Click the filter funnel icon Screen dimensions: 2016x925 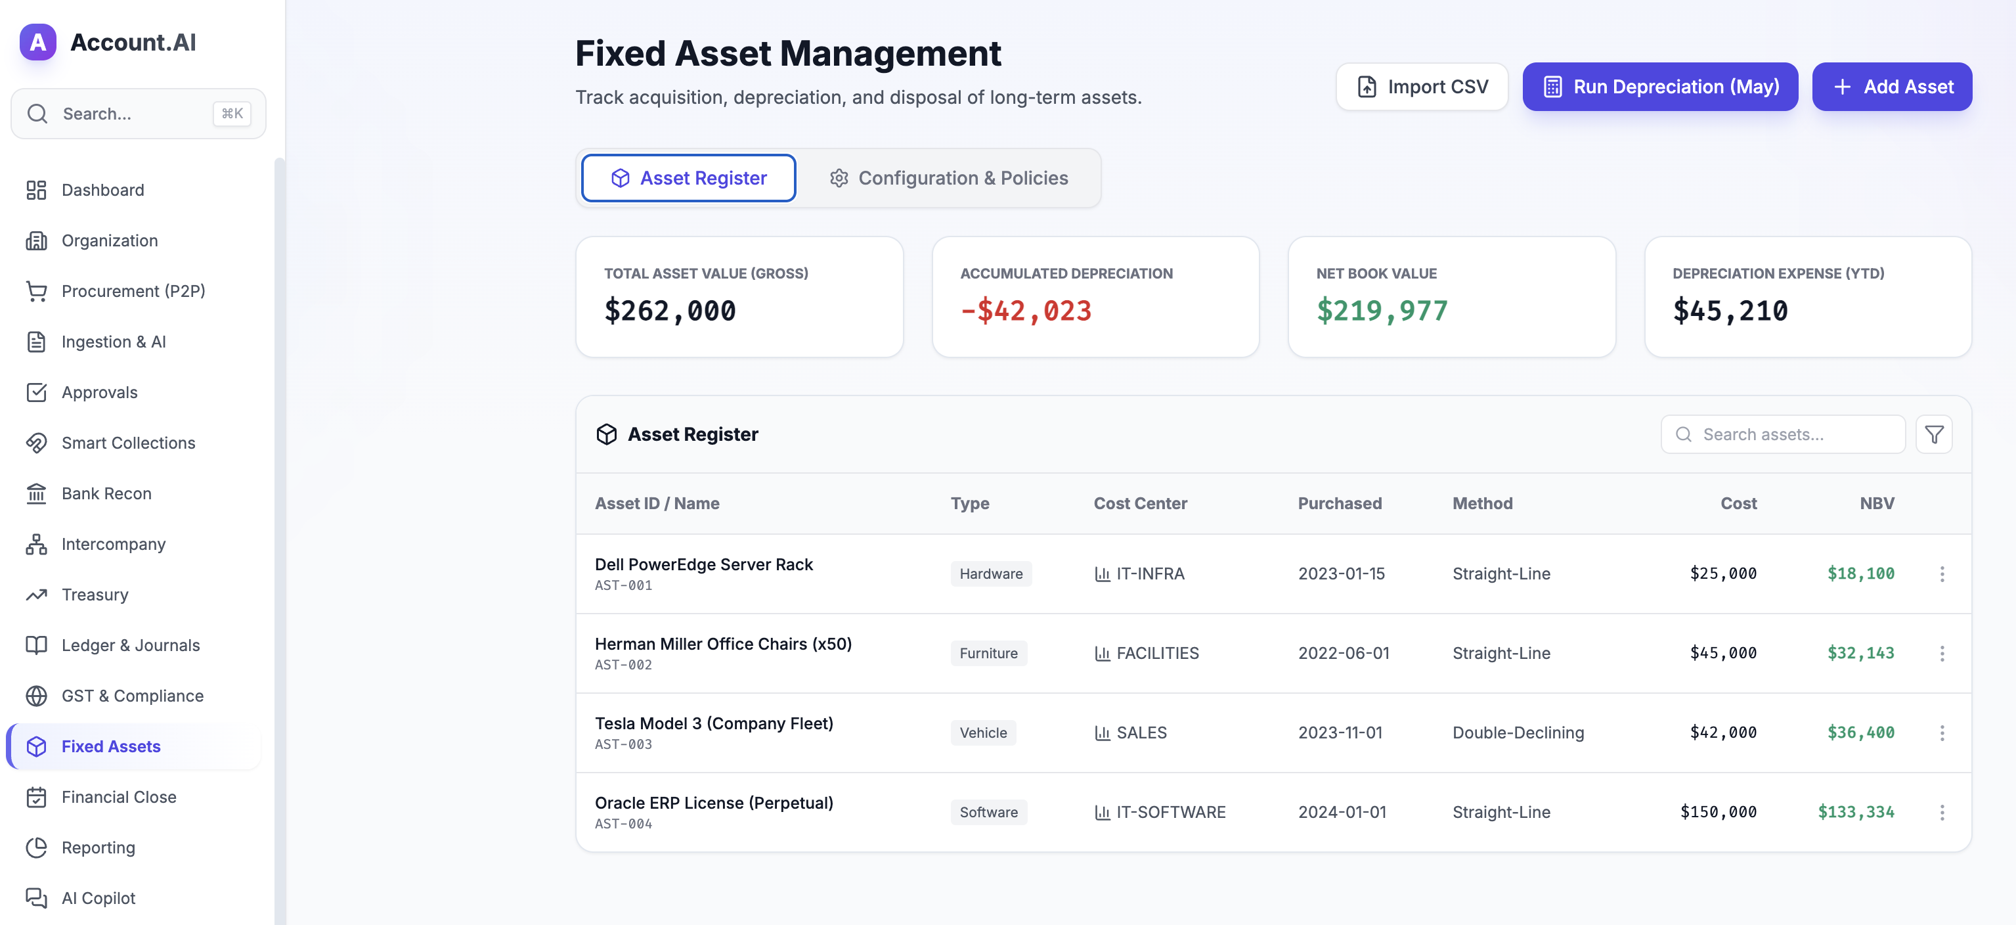(x=1933, y=434)
